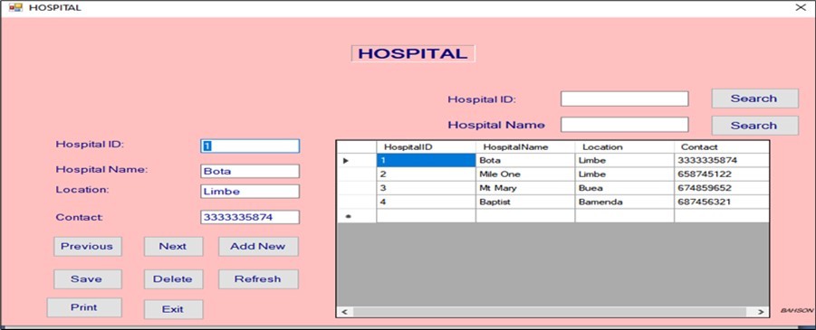Click the grid's left scroll arrow
The image size is (816, 330).
[x=344, y=312]
